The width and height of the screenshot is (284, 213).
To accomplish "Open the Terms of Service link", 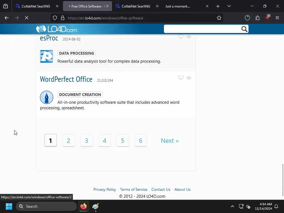I will click(134, 189).
